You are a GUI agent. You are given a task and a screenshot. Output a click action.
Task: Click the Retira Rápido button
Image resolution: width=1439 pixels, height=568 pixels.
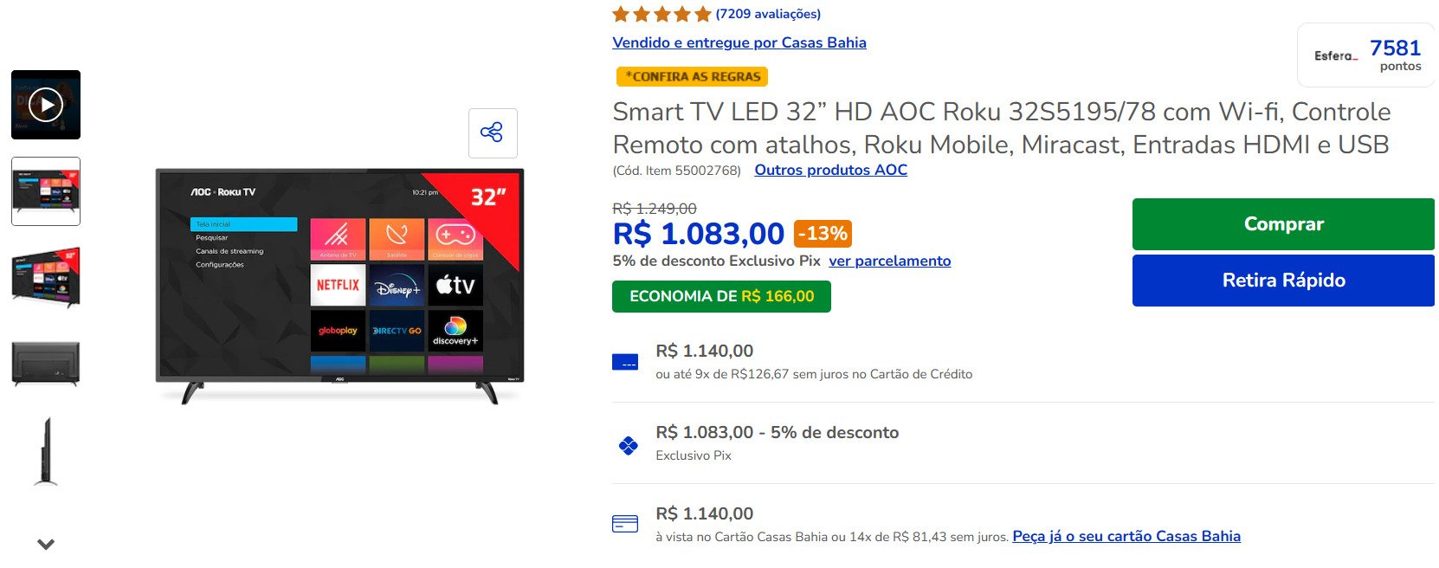1283,280
